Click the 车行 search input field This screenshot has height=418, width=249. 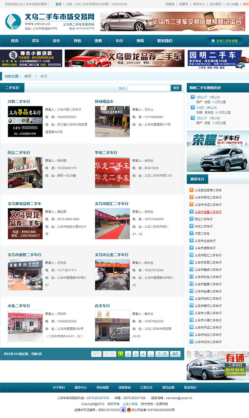(x=149, y=88)
